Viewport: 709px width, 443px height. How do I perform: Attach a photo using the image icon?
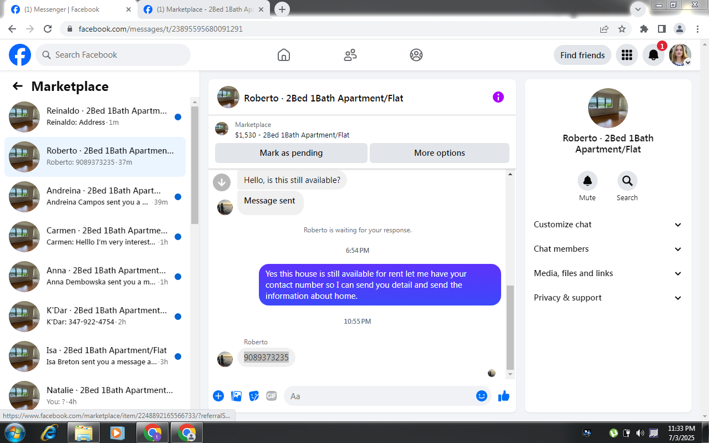(x=236, y=396)
